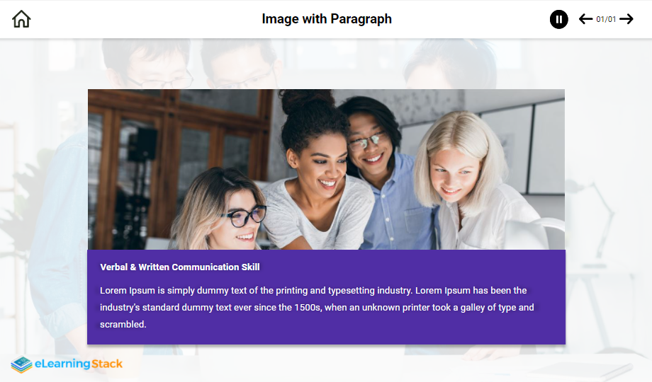The image size is (652, 382).
Task: Click the 01/01 page counter
Action: [606, 19]
